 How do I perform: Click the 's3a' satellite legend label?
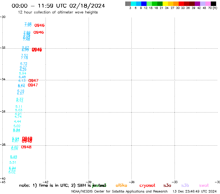click(x=167, y=185)
